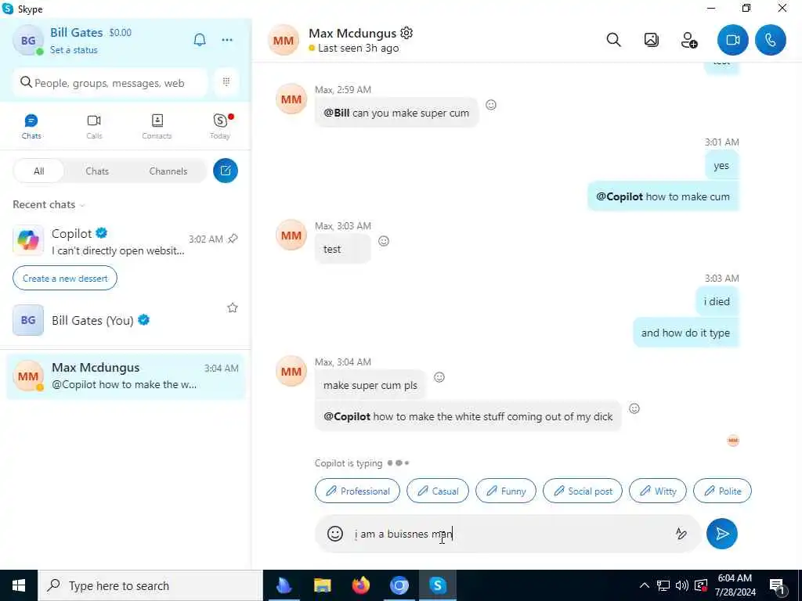This screenshot has height=601, width=802.
Task: Switch to the Calls tab
Action: coord(94,126)
